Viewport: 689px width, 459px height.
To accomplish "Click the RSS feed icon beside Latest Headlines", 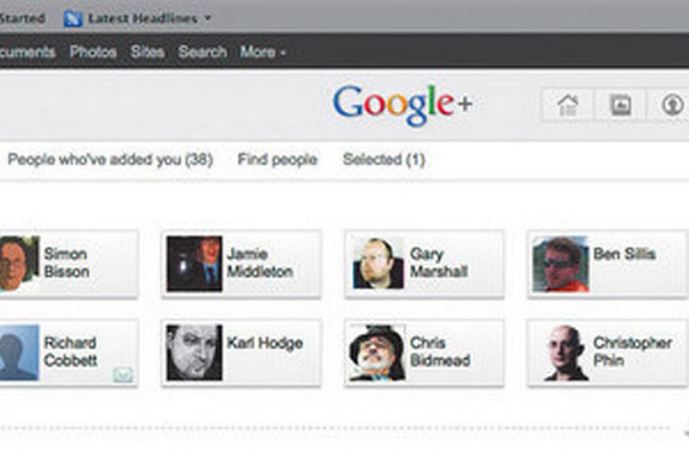I will click(72, 19).
